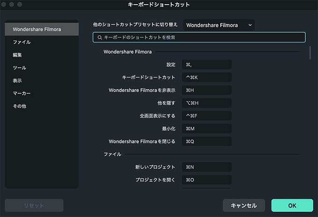Click the 最小化 label
This screenshot has height=217, width=318.
[168, 128]
